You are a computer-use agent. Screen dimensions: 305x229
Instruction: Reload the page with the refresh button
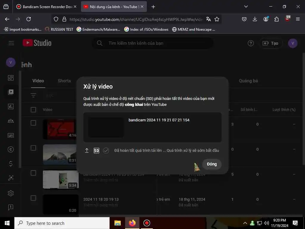(29, 19)
